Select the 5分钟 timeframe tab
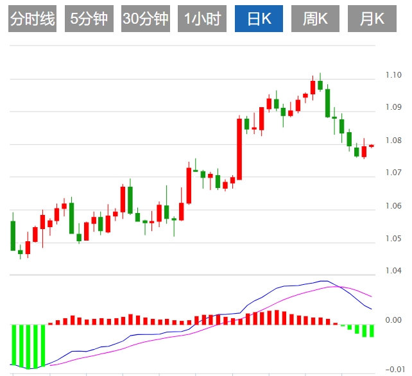The height and width of the screenshot is (376, 412). tap(89, 19)
